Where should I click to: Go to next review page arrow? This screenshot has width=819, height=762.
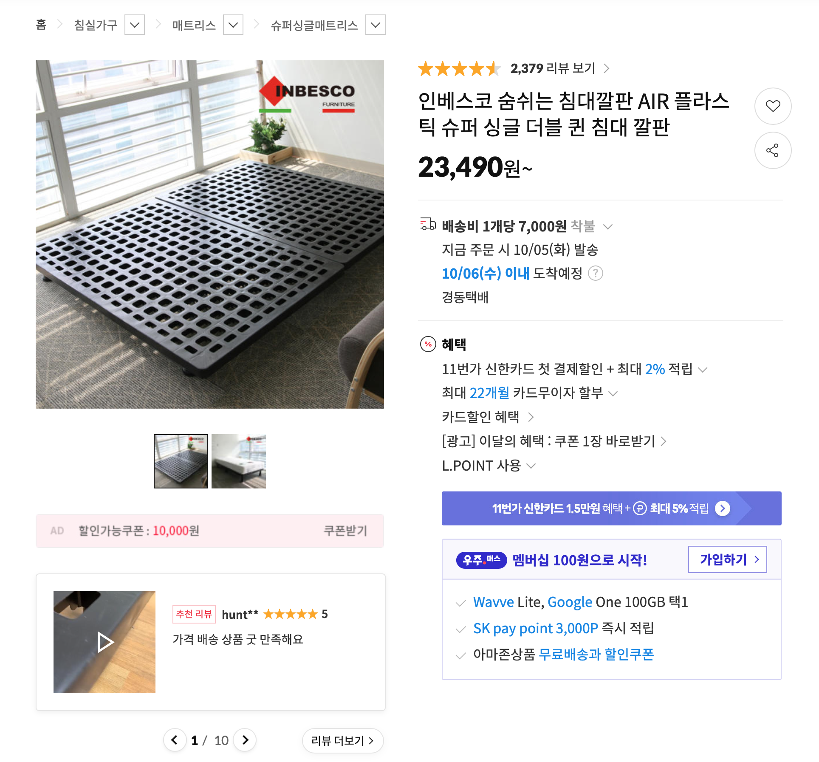click(x=245, y=740)
